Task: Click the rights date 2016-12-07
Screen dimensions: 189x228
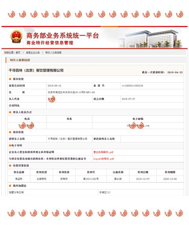Action: pyautogui.click(x=143, y=179)
